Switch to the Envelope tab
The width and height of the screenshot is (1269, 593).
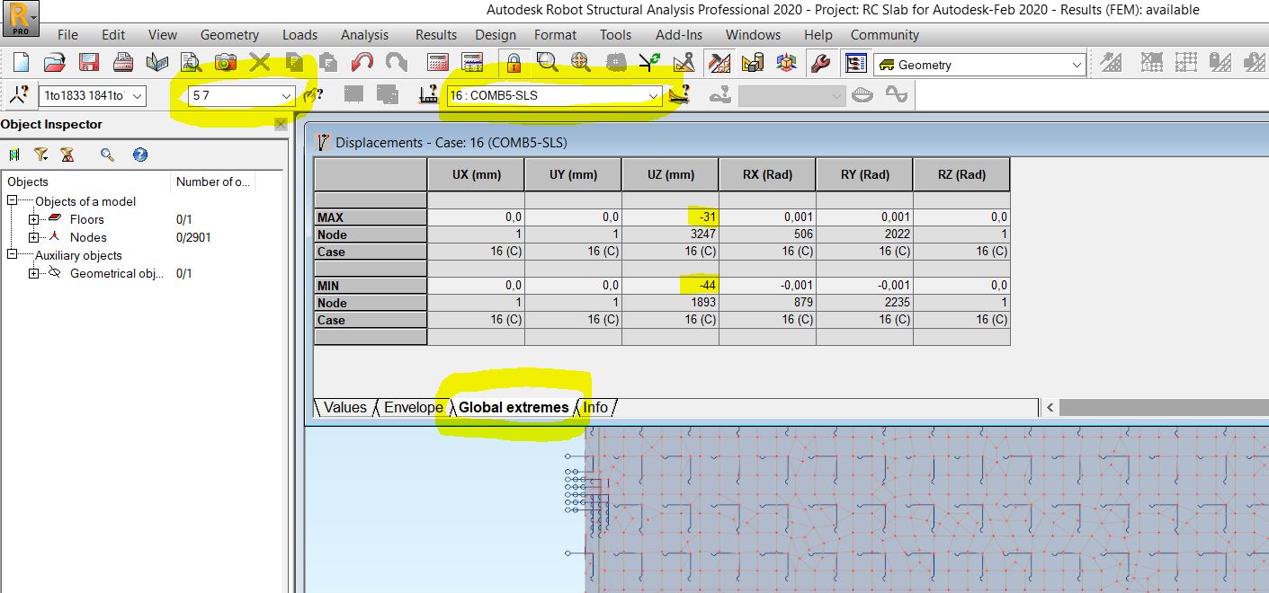(x=413, y=407)
